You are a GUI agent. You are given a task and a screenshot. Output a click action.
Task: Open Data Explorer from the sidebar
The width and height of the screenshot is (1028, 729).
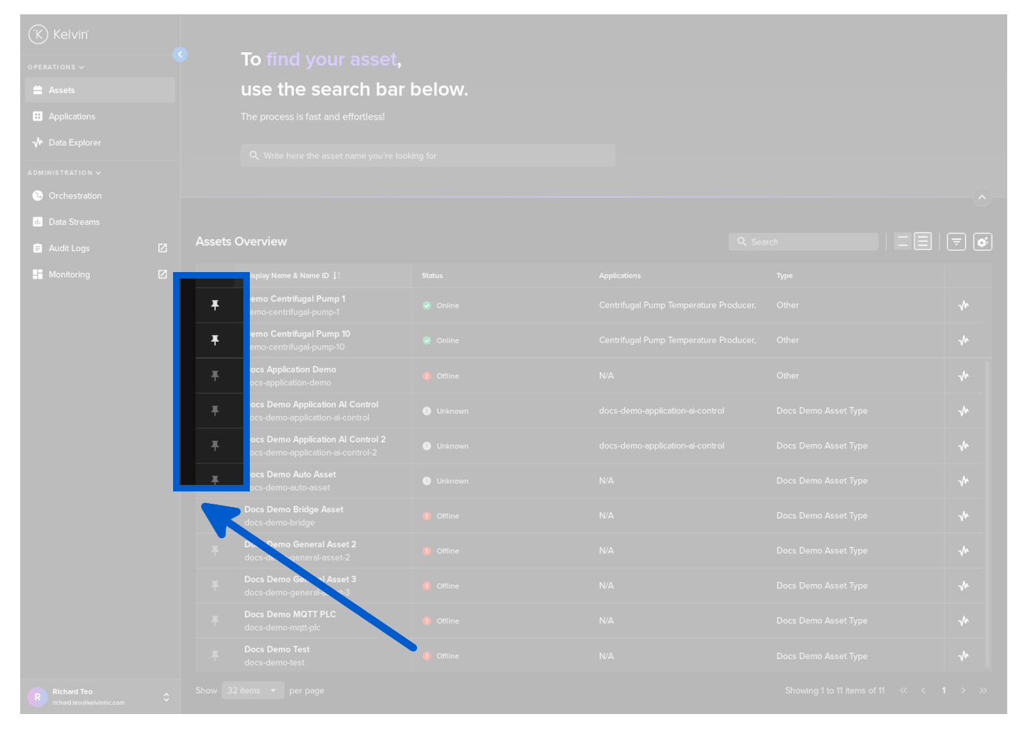pos(75,143)
